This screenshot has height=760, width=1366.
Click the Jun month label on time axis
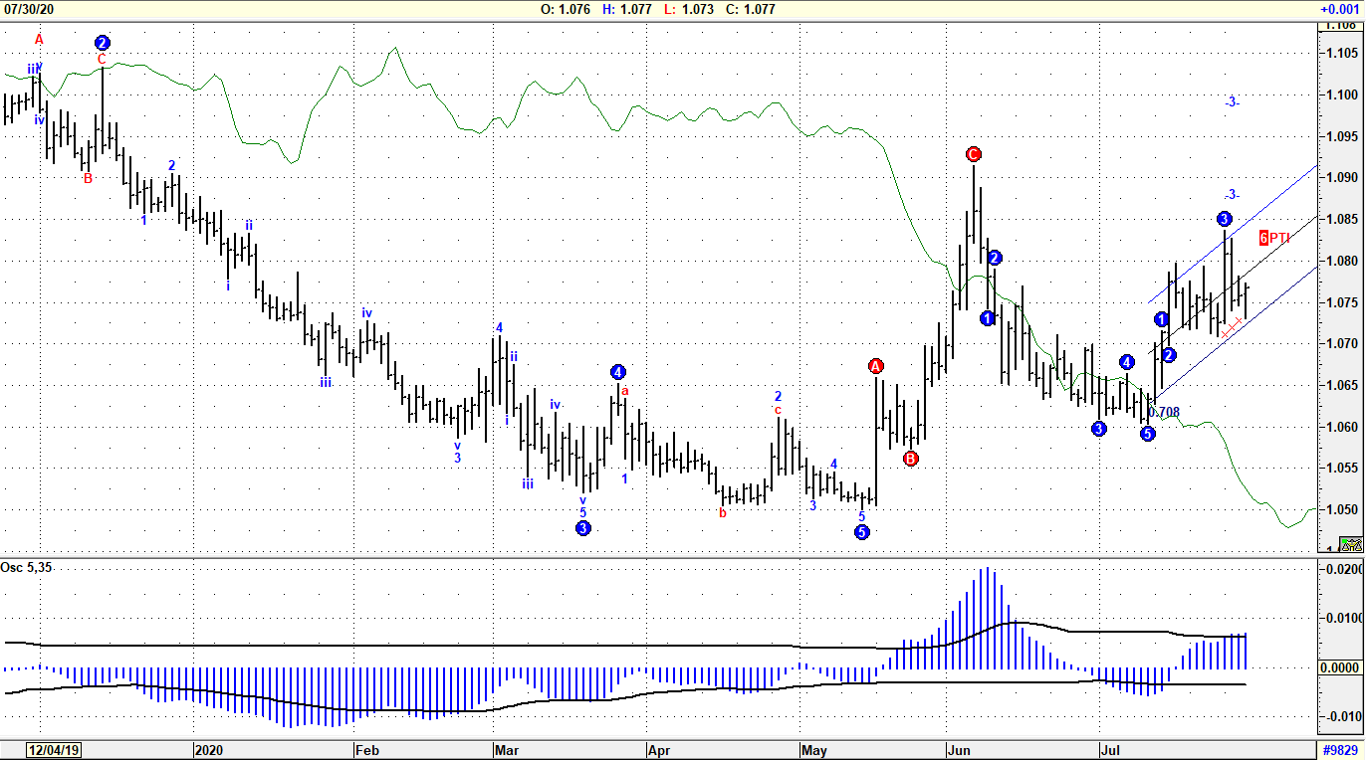tap(960, 750)
